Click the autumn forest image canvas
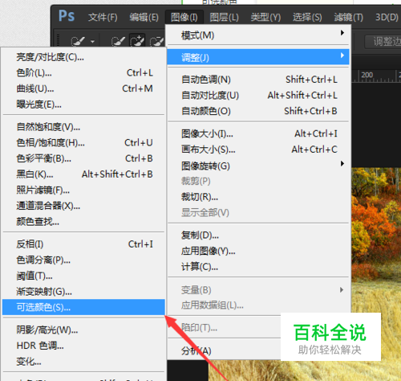401x381 pixels. [x=376, y=239]
